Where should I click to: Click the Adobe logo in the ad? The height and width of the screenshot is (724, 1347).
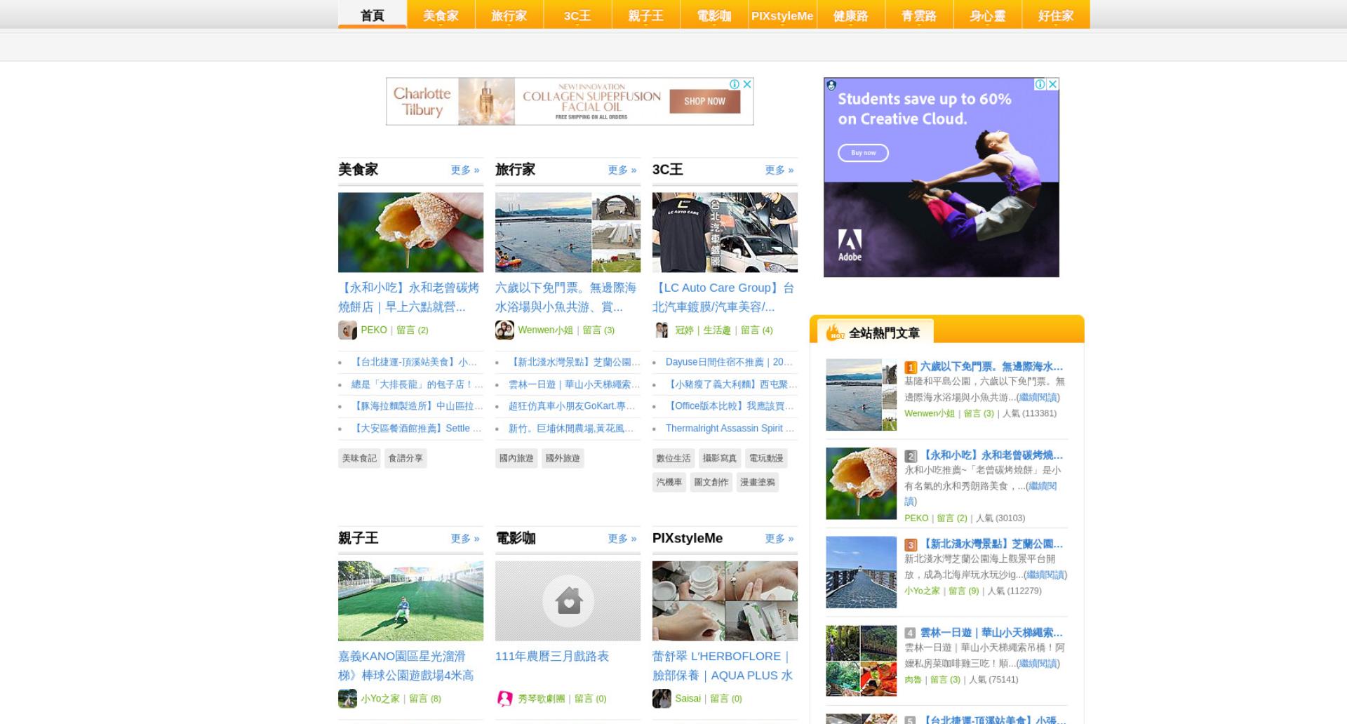point(850,245)
